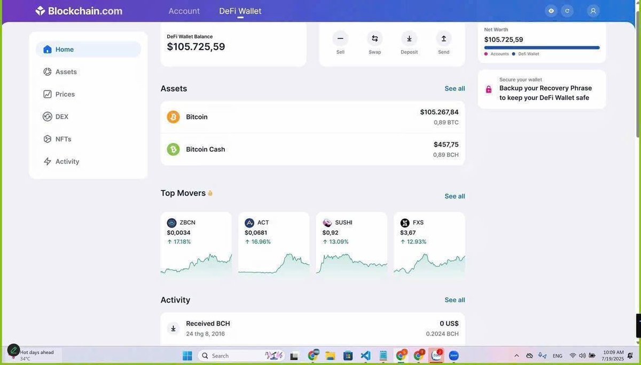Click See all next to Activity heading
The width and height of the screenshot is (641, 365).
pyautogui.click(x=455, y=300)
